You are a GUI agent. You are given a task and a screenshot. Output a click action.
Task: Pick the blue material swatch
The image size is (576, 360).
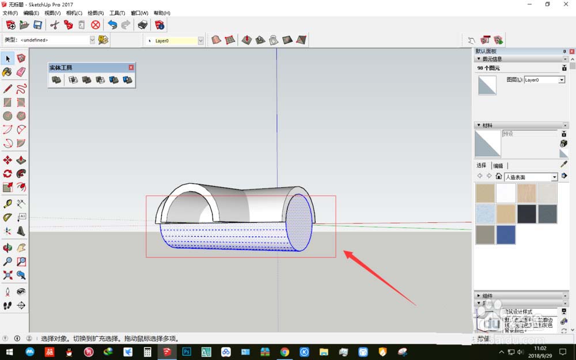click(x=506, y=235)
